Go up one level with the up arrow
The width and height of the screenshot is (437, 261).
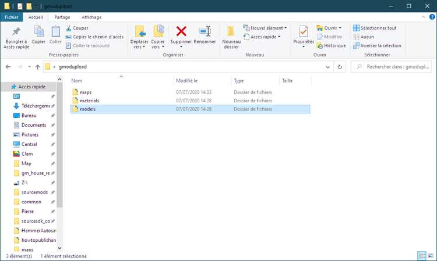(x=38, y=67)
